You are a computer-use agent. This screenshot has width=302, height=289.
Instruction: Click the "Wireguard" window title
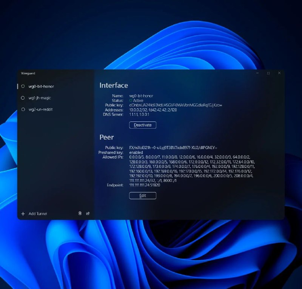[x=28, y=73]
